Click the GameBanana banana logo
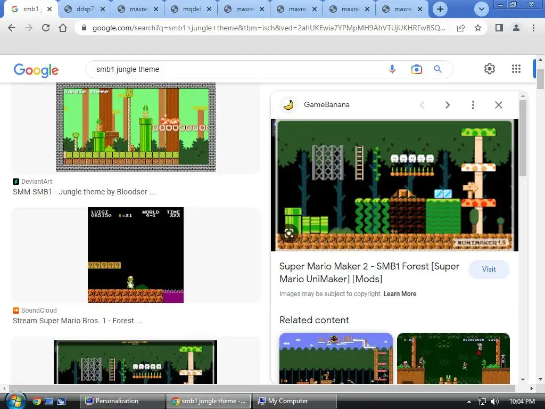 coord(288,105)
